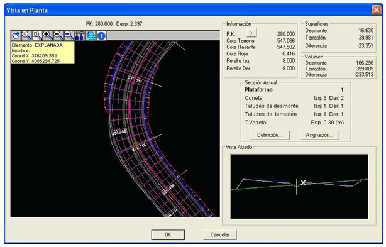This screenshot has height=247, width=386.
Task: Open the tools settings hammer icon
Action: tap(79, 36)
